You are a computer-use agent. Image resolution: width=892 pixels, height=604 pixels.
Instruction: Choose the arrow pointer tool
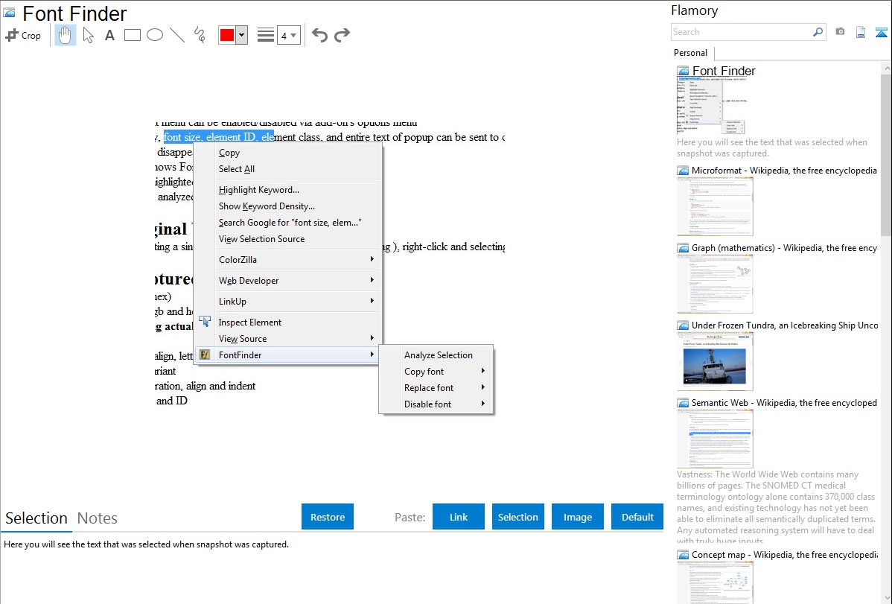pos(88,35)
